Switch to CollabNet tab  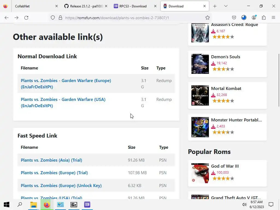[x=36, y=6]
